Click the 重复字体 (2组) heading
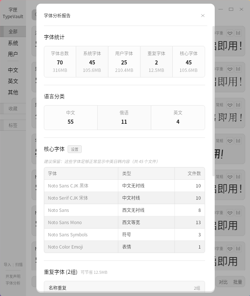This screenshot has width=250, height=296. click(61, 272)
